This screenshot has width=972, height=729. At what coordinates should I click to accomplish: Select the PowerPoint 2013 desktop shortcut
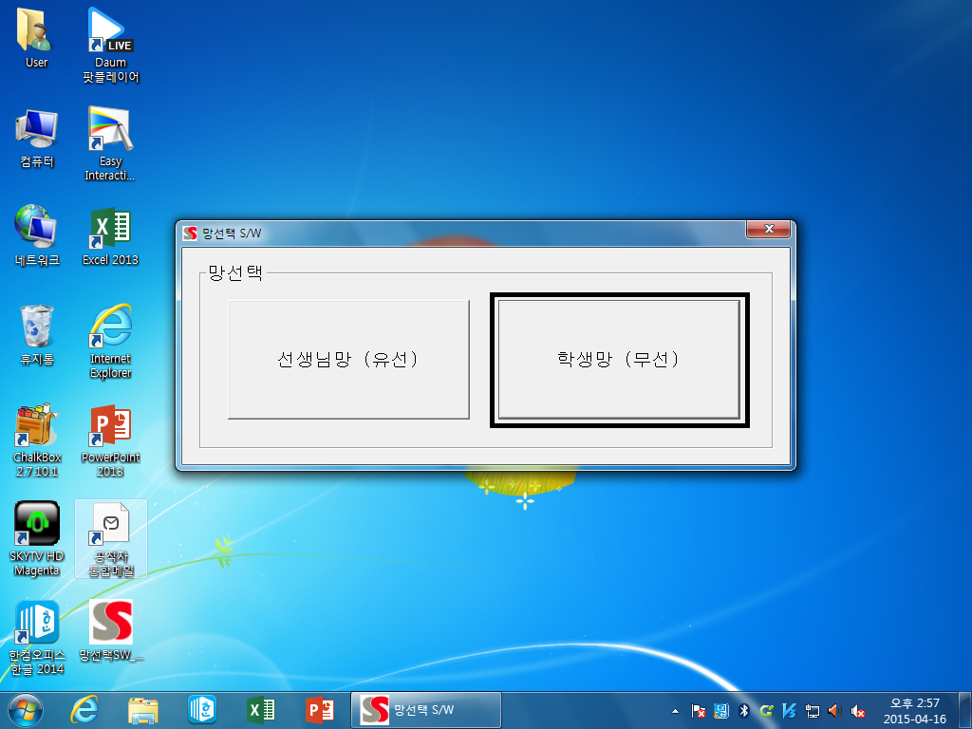pyautogui.click(x=110, y=440)
